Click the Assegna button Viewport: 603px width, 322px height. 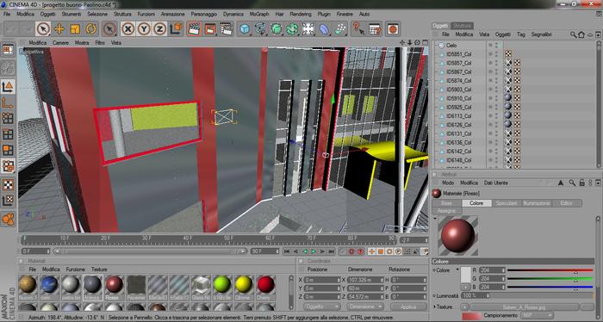coord(446,211)
